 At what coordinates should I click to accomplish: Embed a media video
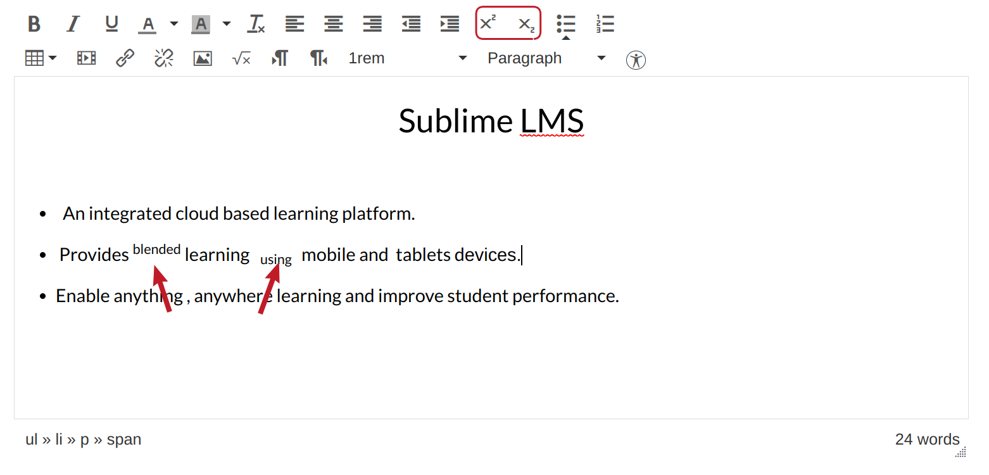click(86, 58)
